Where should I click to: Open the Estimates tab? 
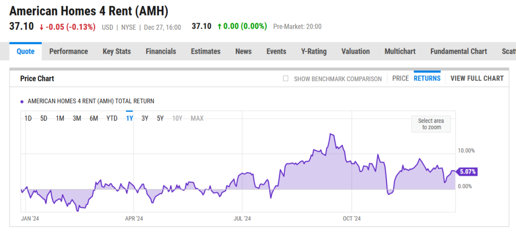point(206,52)
